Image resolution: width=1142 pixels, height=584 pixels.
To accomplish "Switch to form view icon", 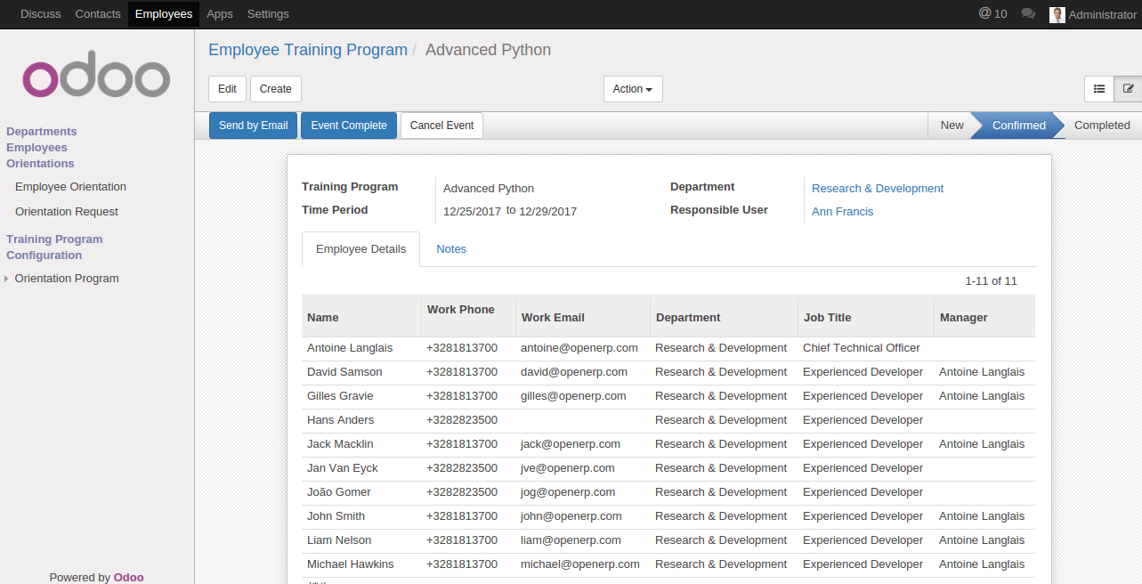I will click(x=1128, y=89).
